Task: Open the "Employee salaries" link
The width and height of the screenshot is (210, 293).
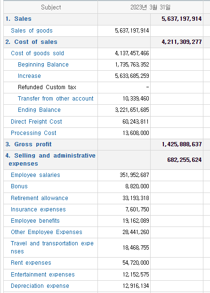Action: 35,175
